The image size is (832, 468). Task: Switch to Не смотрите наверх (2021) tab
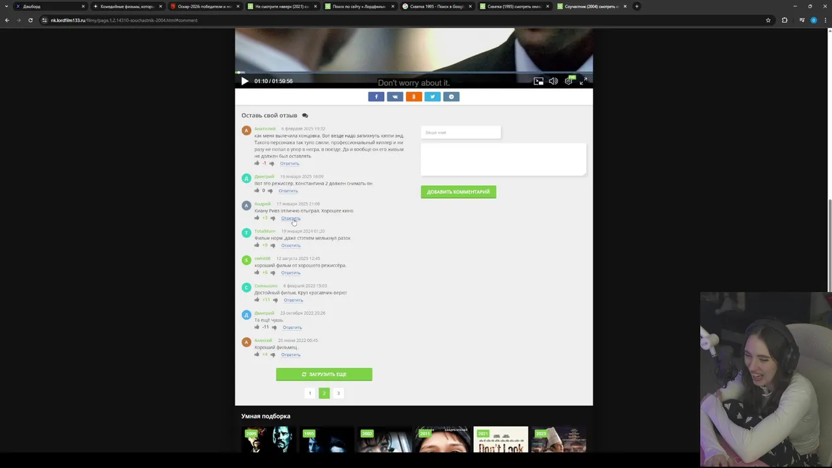tap(281, 6)
